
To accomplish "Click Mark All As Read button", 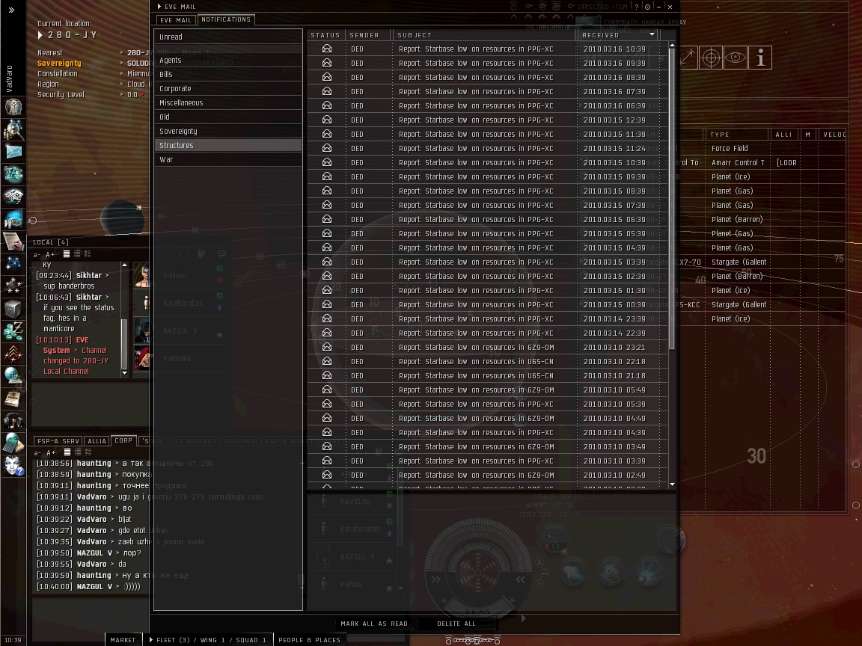I will click(x=374, y=624).
